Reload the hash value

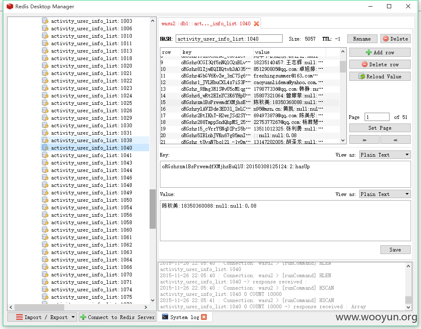click(x=380, y=76)
